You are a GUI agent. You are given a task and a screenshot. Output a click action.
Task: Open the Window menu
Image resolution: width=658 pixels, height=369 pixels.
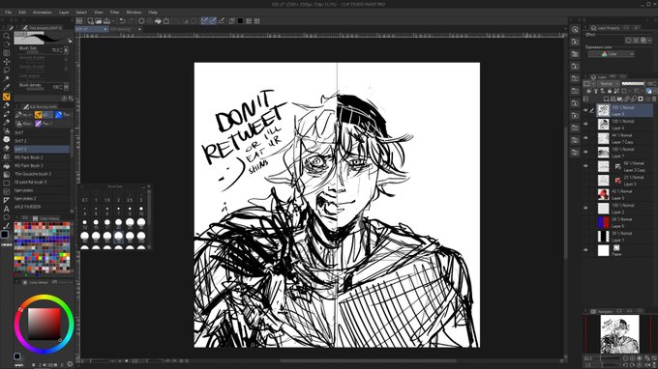[134, 13]
